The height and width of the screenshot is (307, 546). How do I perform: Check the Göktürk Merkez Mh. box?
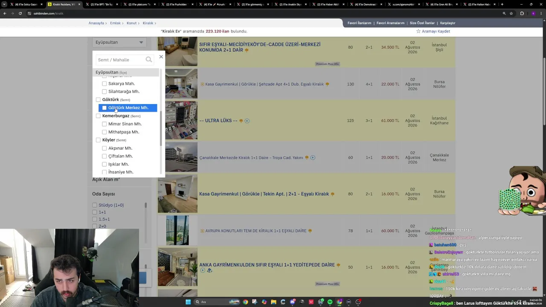[x=104, y=108]
